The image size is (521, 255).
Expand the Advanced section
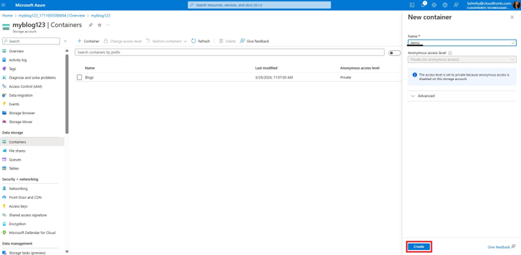(462, 96)
